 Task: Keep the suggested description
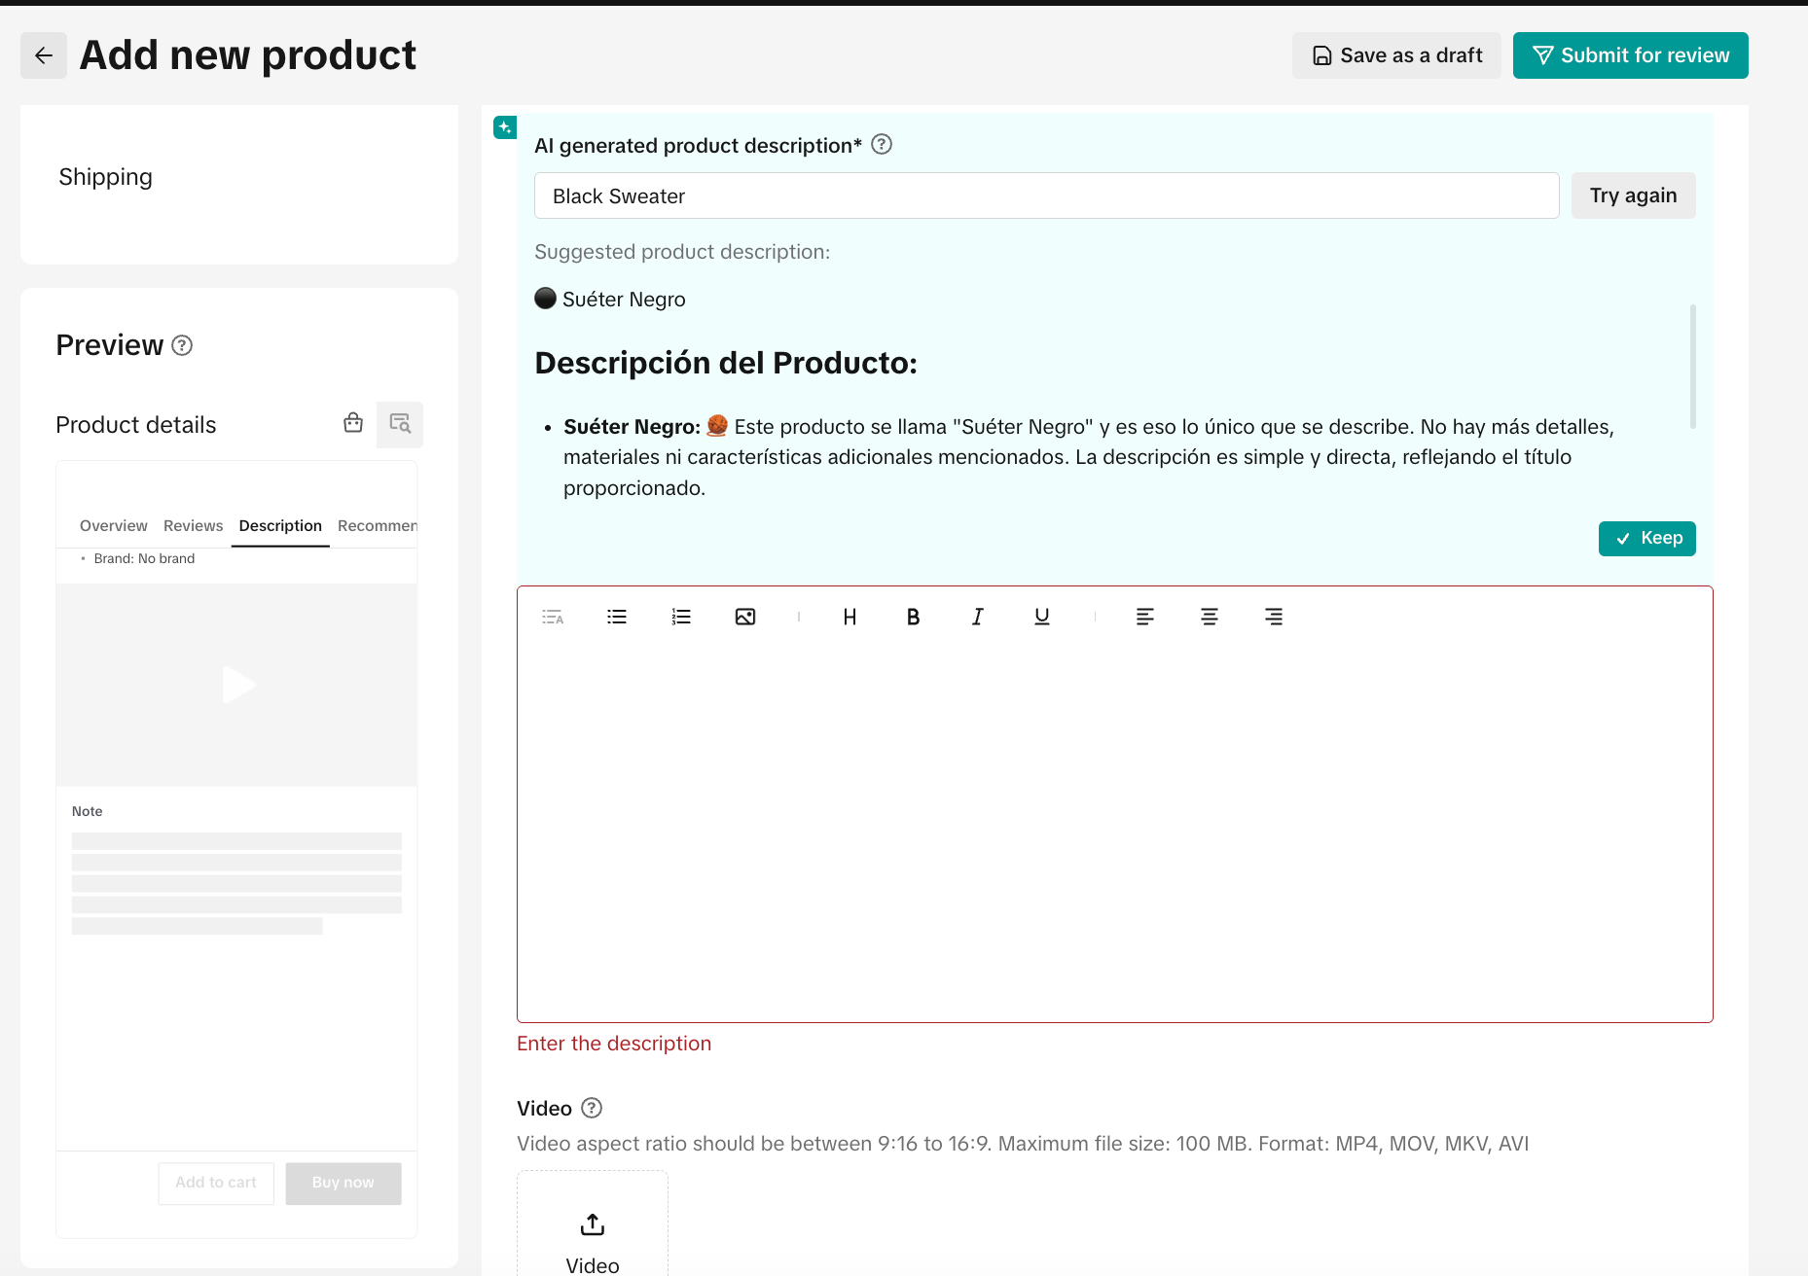[x=1646, y=539]
